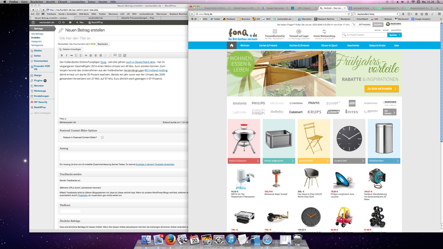This screenshot has height=249, width=443.
Task: Click Bearbeiten button next to permalink
Action: (103, 44)
